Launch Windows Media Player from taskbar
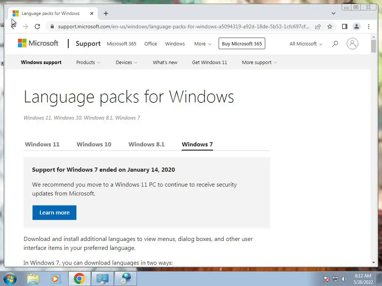 (55, 279)
